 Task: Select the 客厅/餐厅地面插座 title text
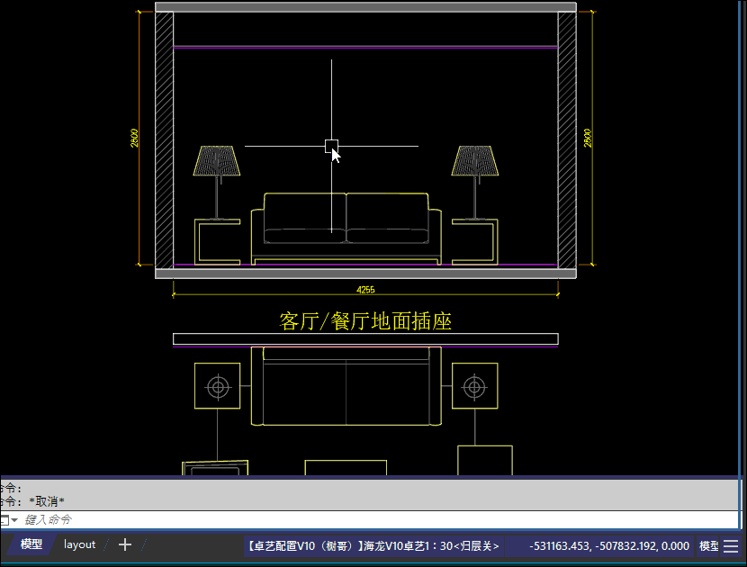pos(365,321)
